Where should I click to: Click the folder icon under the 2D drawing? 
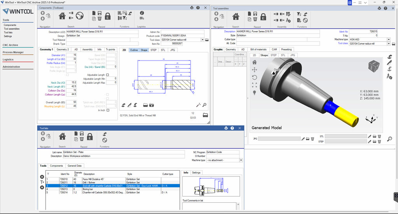(145, 105)
